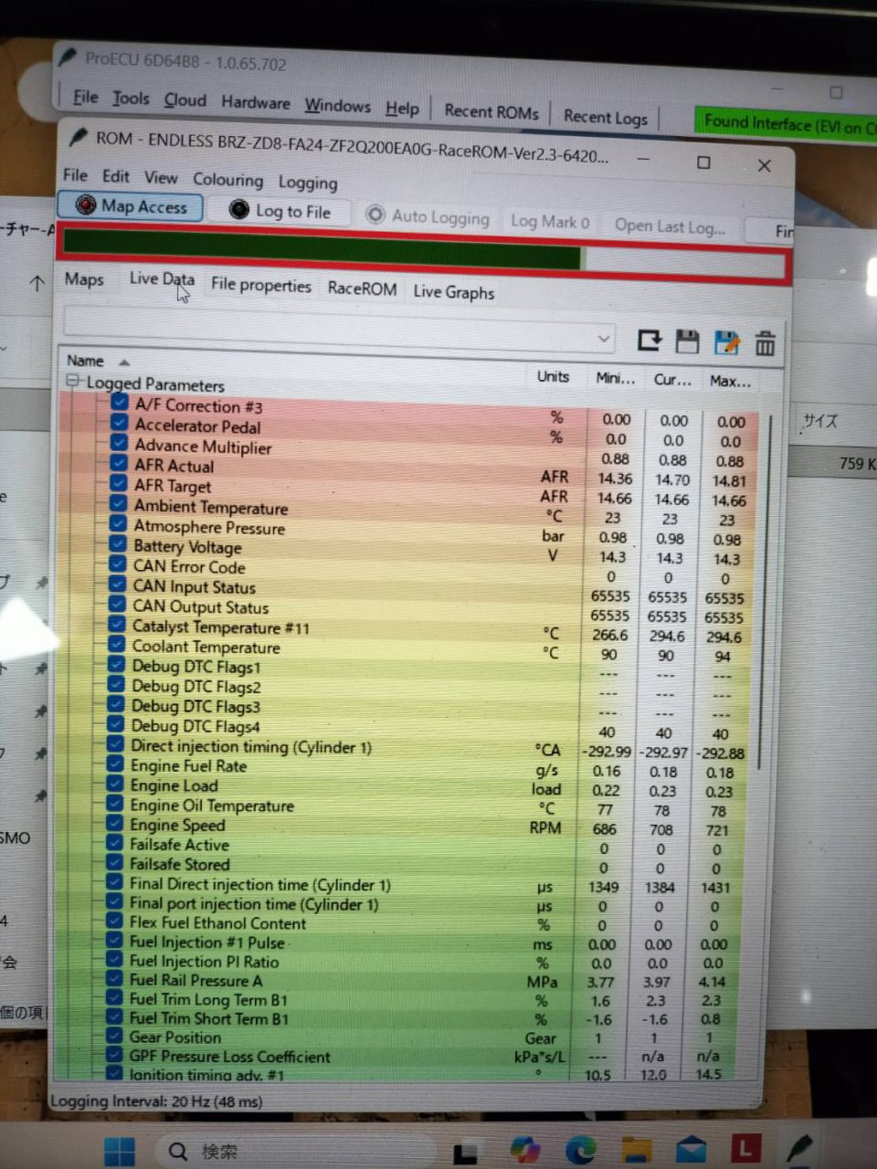Click the green progress bar

tap(322, 250)
